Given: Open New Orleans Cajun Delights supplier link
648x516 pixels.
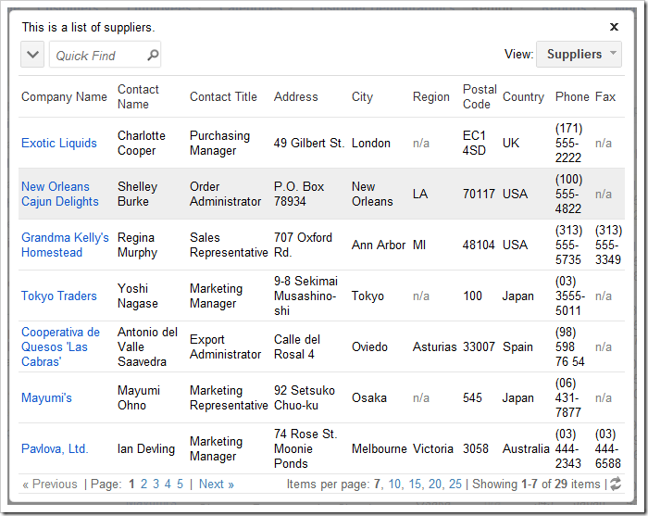Looking at the screenshot, I should click(60, 194).
